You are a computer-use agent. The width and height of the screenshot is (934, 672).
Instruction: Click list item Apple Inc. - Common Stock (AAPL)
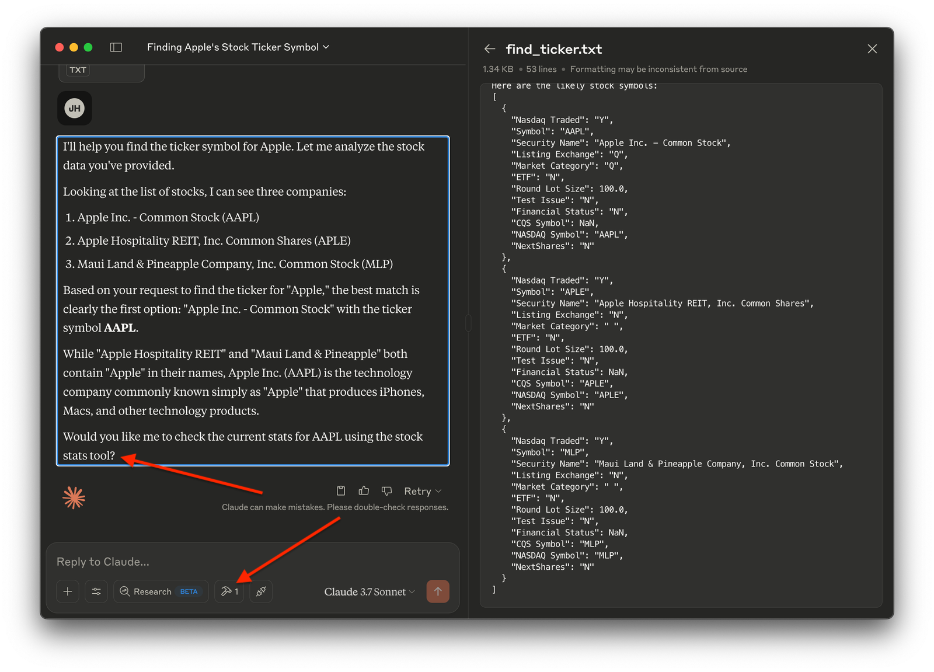(168, 217)
